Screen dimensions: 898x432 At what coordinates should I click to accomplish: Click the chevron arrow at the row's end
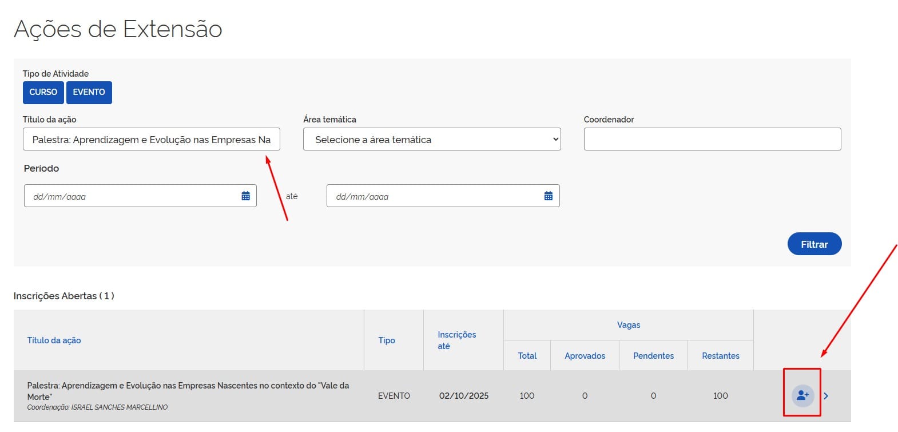[826, 396]
